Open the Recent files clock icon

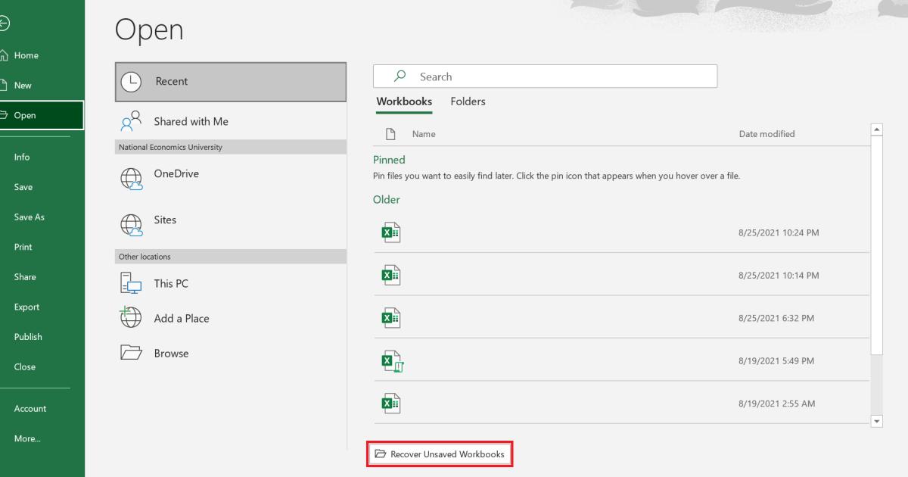[131, 82]
